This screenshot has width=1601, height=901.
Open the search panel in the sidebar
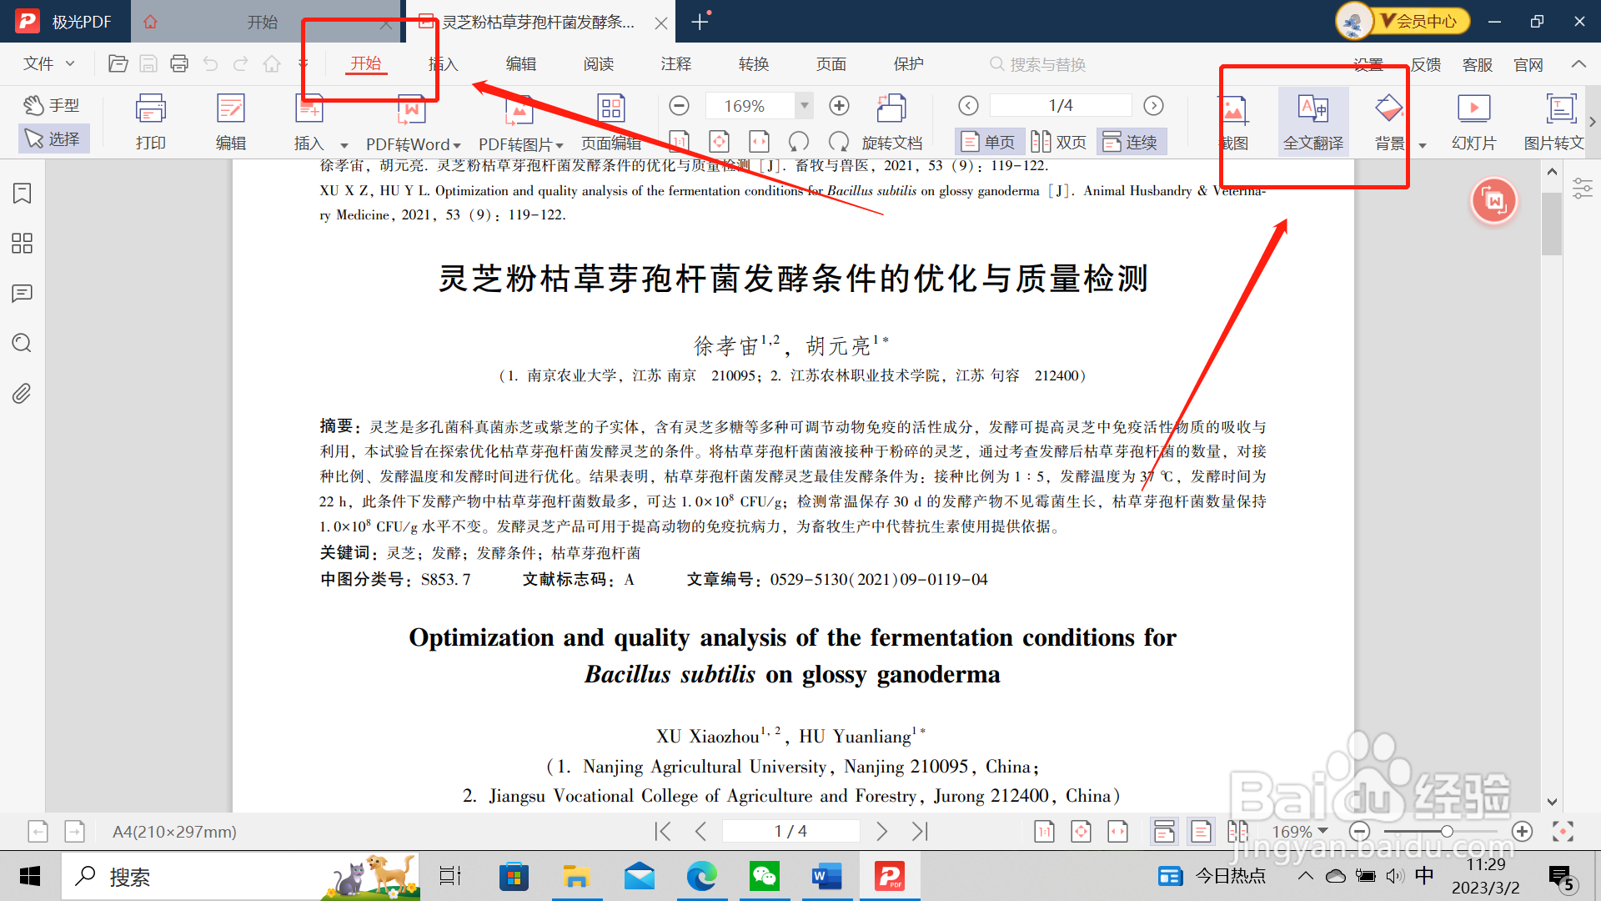coord(21,343)
